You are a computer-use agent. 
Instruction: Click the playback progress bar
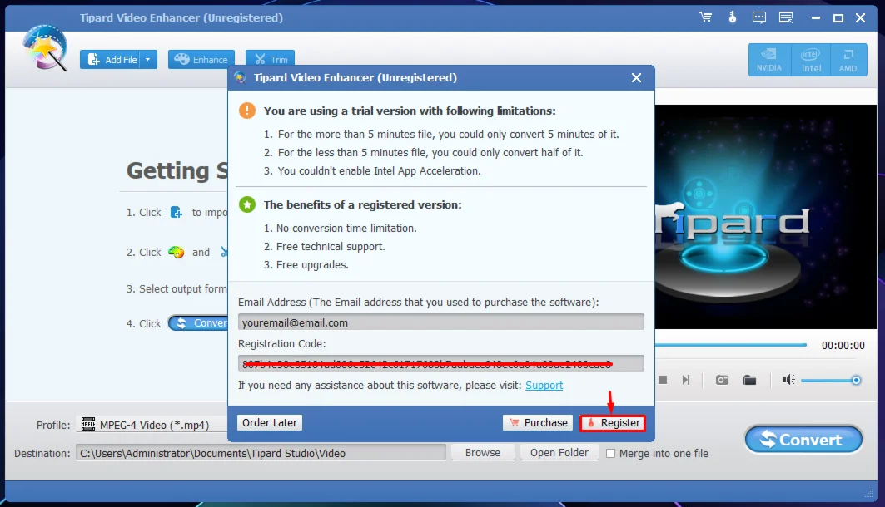pyautogui.click(x=731, y=345)
